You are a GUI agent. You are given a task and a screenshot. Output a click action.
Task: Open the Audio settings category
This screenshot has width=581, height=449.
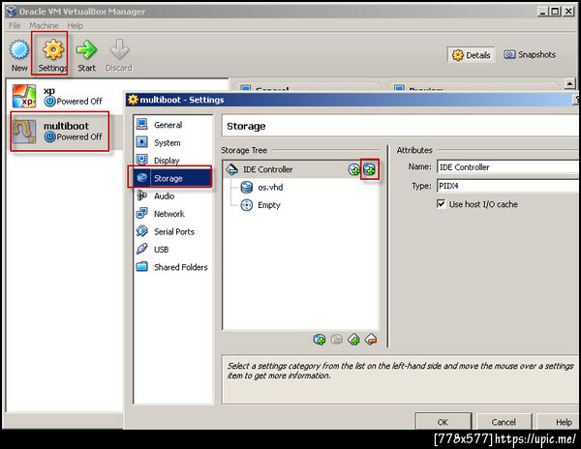172,195
